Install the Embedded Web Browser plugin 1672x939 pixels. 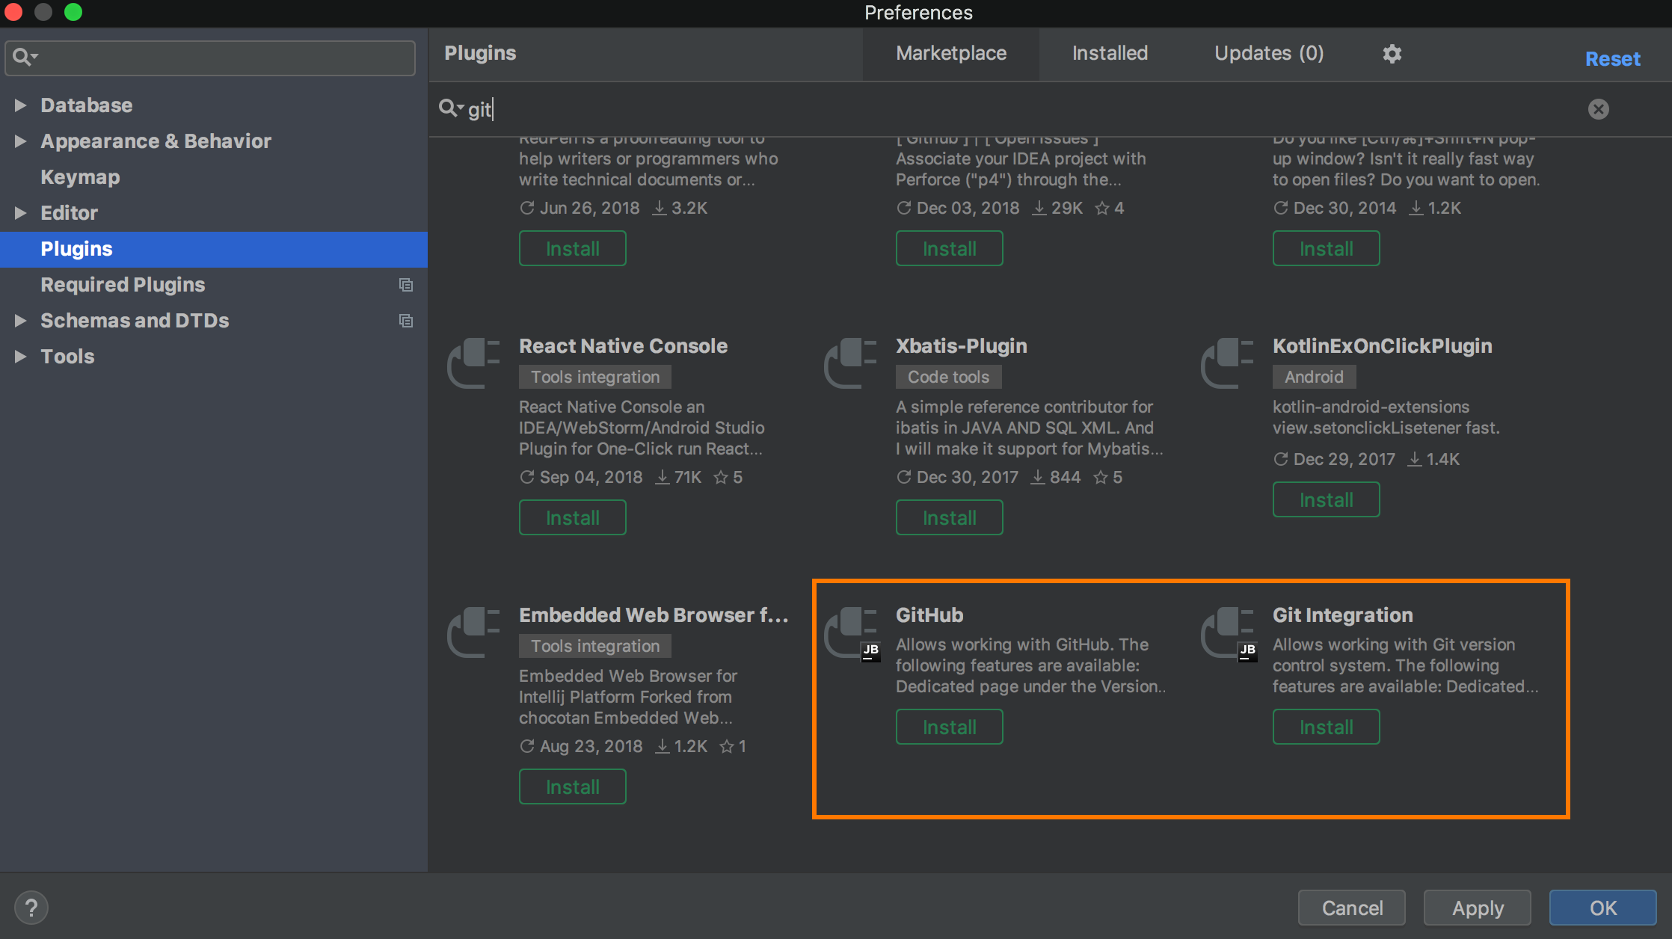tap(573, 786)
